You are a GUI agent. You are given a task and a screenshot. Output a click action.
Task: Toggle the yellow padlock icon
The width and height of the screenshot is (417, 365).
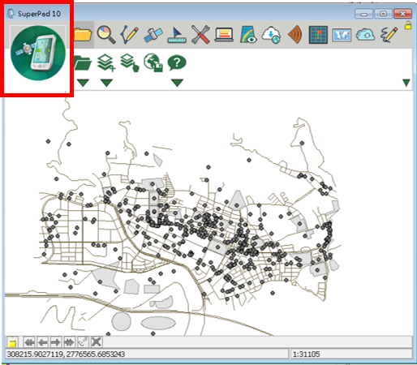pos(408,25)
